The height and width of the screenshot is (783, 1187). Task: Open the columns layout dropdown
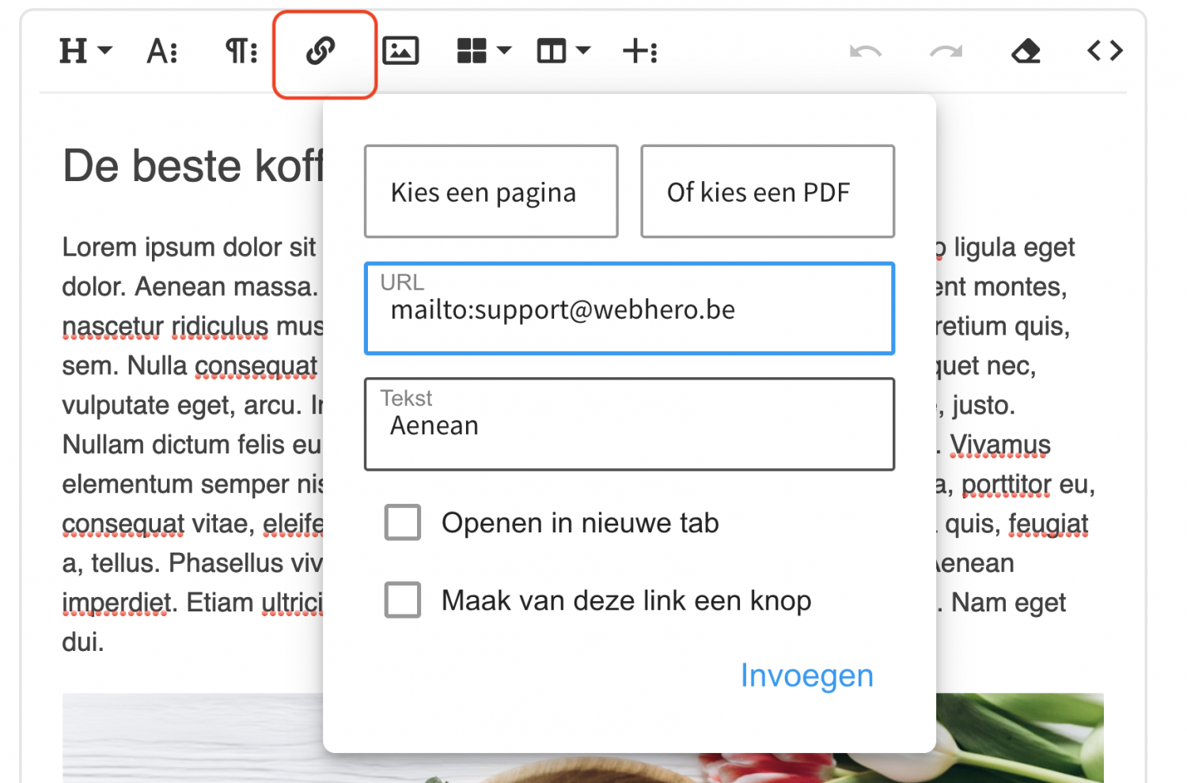point(563,51)
